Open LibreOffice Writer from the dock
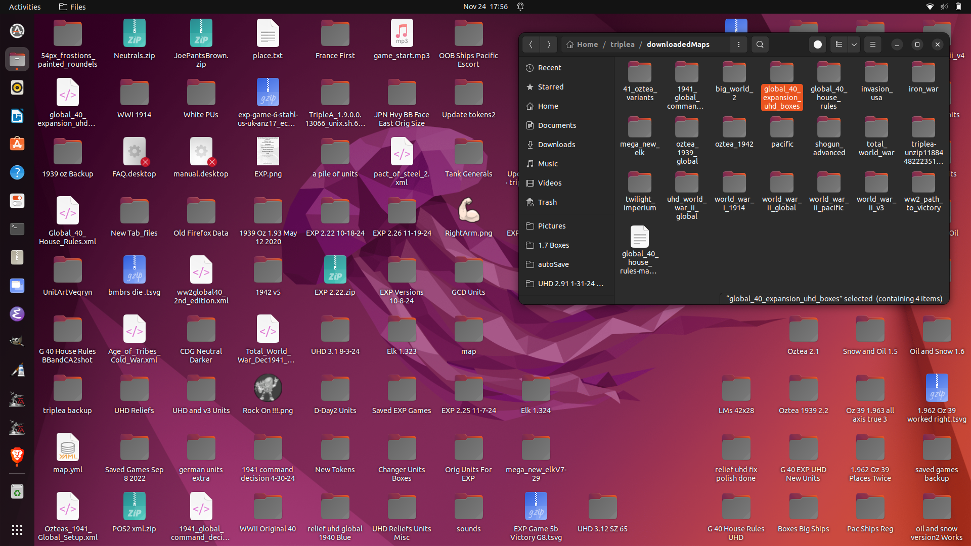 point(17,116)
